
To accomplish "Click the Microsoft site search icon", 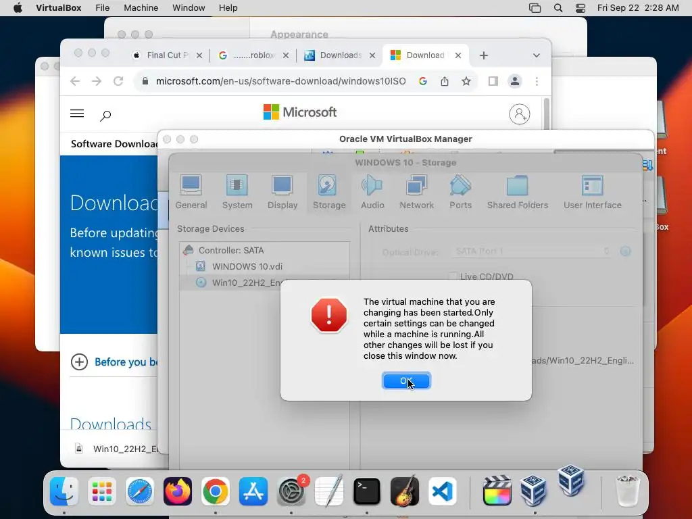I will pyautogui.click(x=105, y=116).
